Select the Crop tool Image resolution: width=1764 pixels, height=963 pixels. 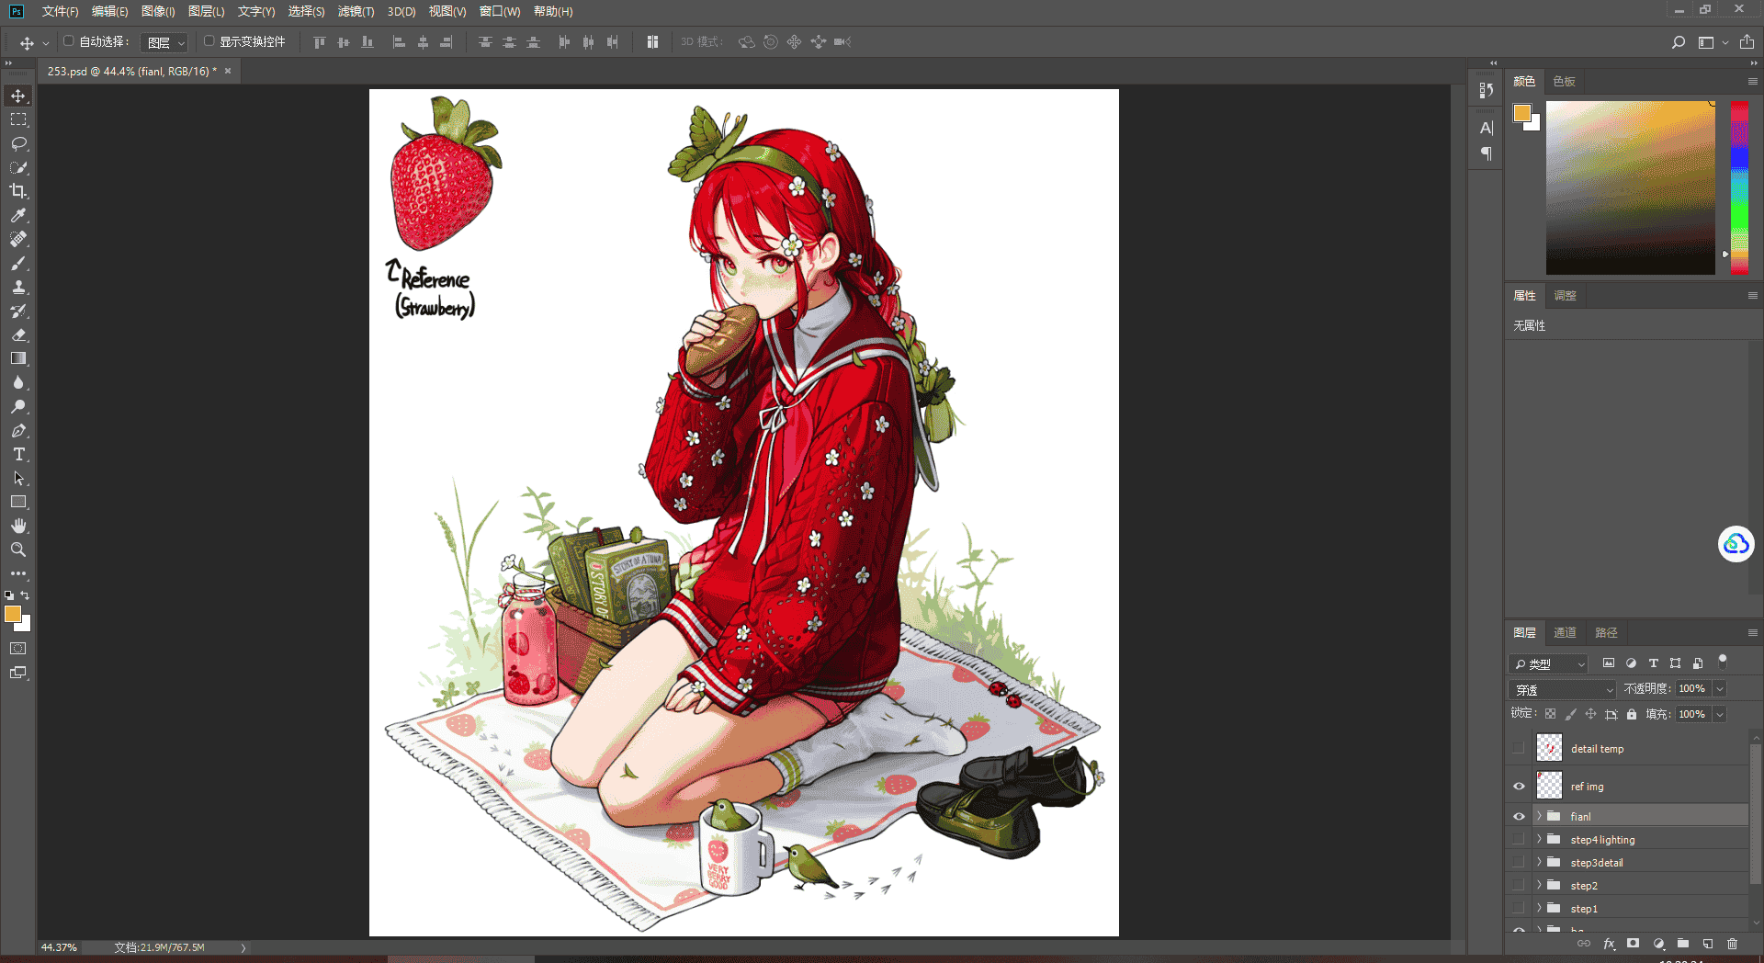(18, 191)
